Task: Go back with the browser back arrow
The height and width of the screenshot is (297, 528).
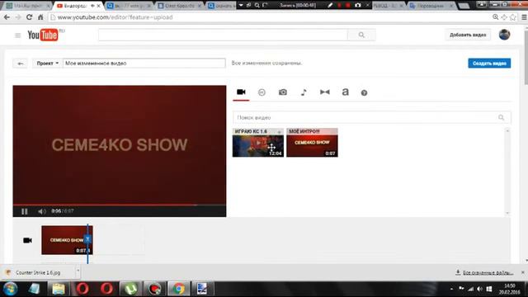Action: (7, 17)
